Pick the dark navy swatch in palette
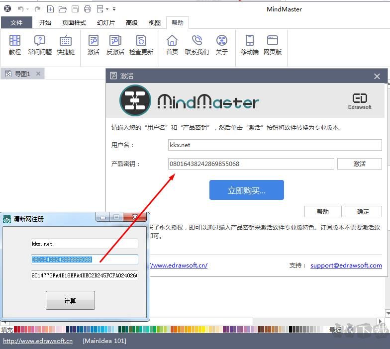390x349 pixels. (68, 329)
